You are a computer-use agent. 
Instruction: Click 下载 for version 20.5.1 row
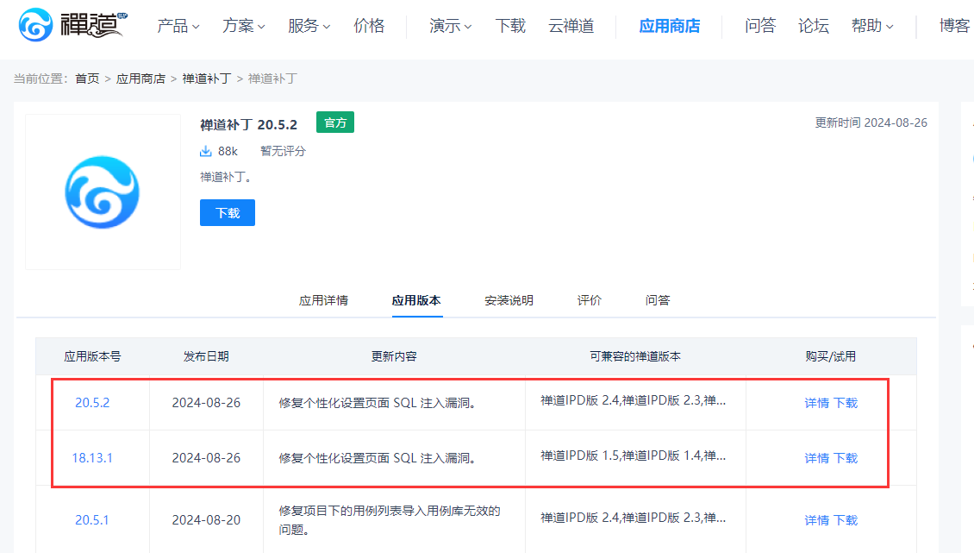click(846, 520)
